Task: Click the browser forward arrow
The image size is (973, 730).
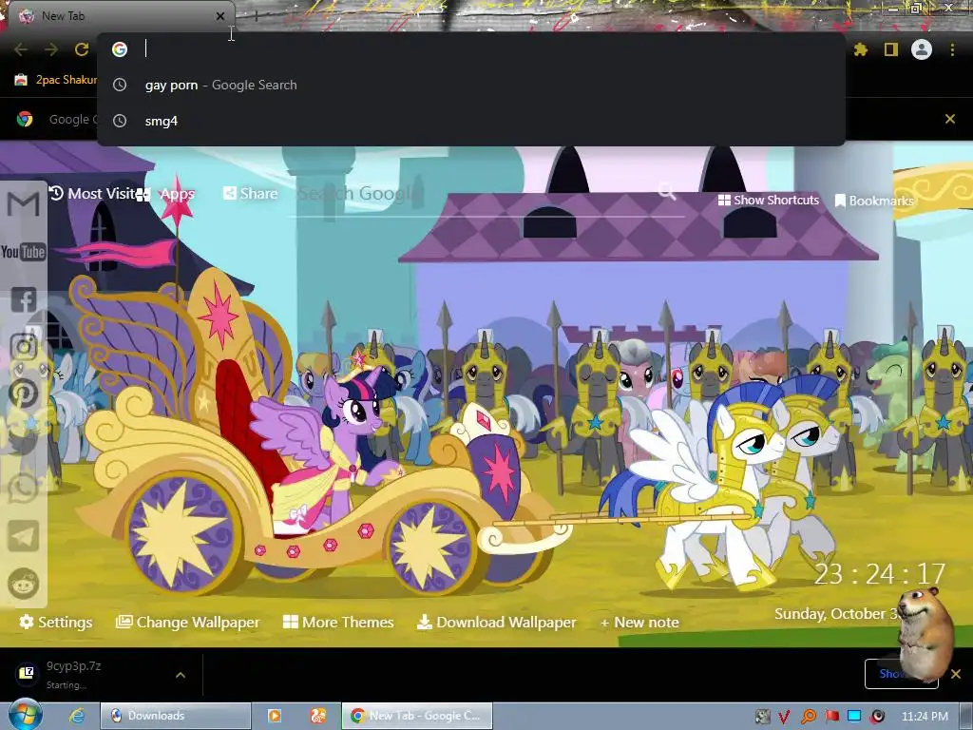Action: pos(51,49)
